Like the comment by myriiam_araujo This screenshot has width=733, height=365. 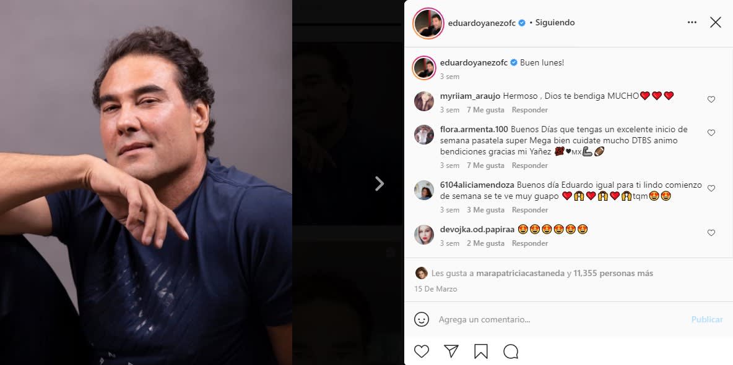coord(711,99)
